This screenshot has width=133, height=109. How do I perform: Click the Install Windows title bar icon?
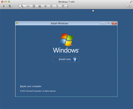[17, 23]
